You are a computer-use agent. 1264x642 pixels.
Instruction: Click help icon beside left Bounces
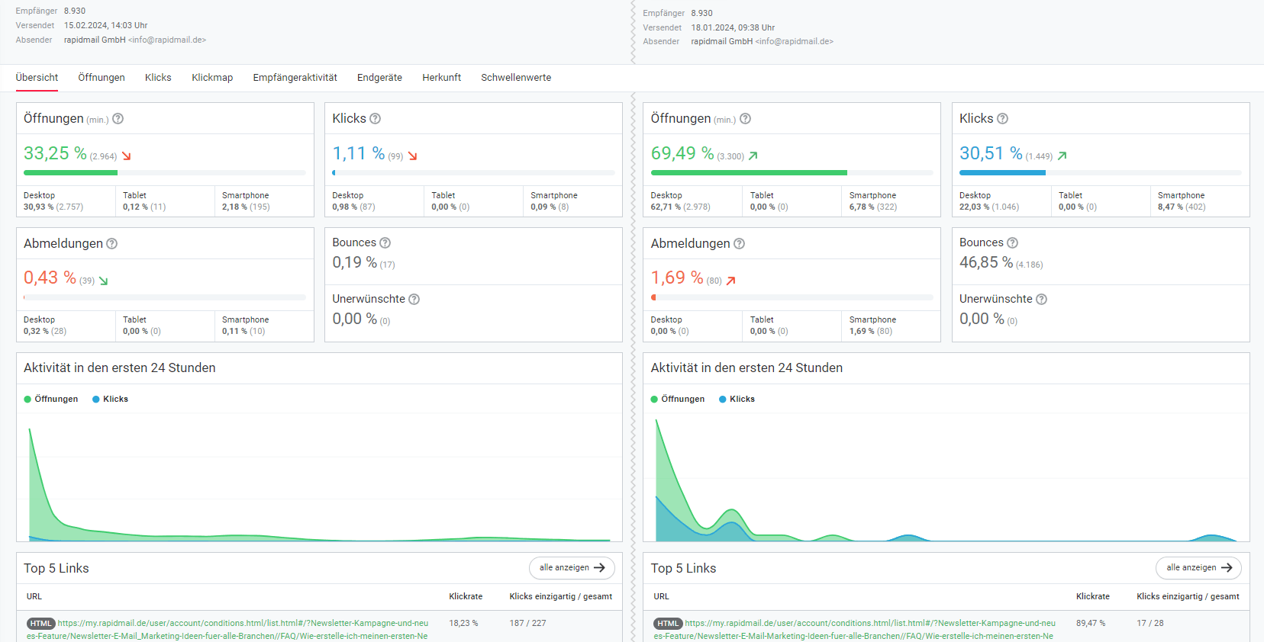(x=385, y=243)
